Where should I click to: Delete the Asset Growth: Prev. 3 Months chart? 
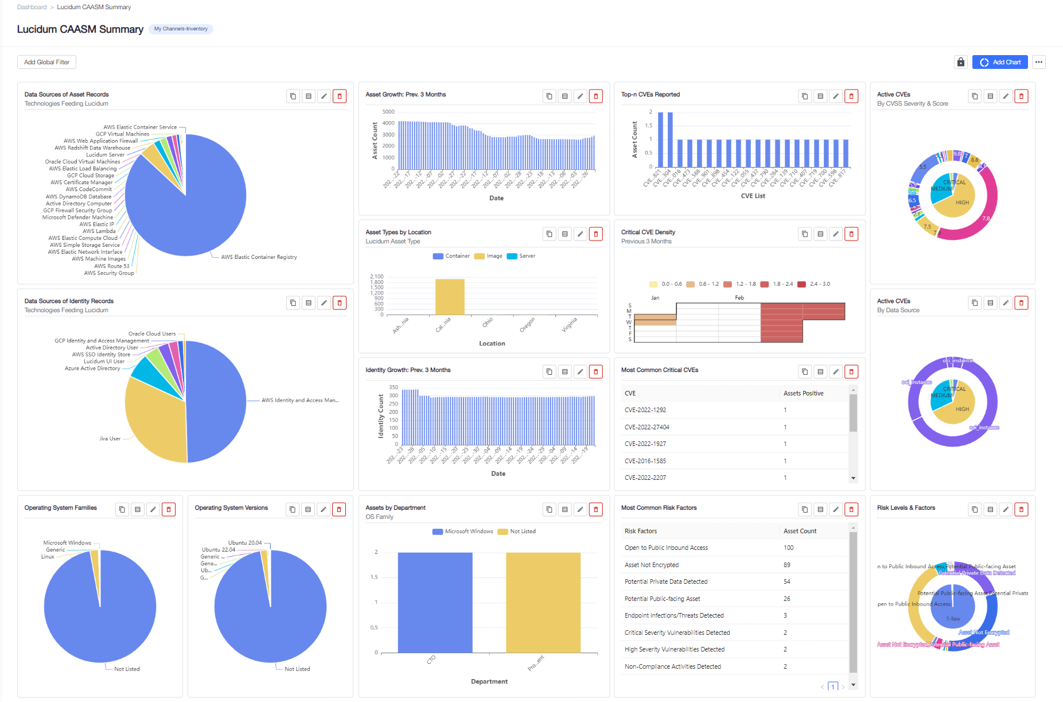click(x=596, y=96)
